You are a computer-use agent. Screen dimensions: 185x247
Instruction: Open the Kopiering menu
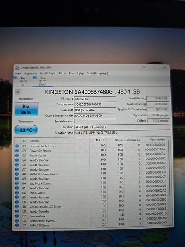[31, 73]
